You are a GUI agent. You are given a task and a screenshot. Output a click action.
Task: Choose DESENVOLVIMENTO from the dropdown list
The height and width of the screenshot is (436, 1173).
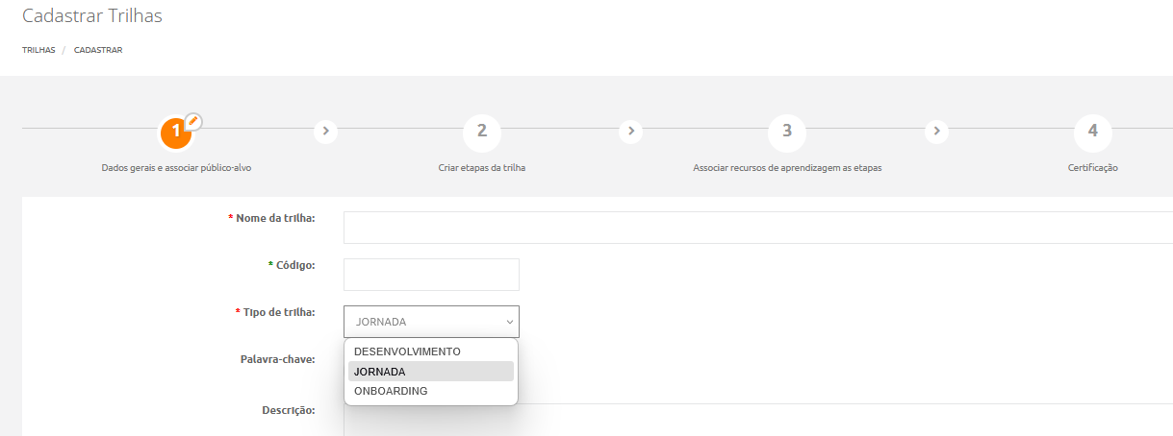(x=407, y=351)
